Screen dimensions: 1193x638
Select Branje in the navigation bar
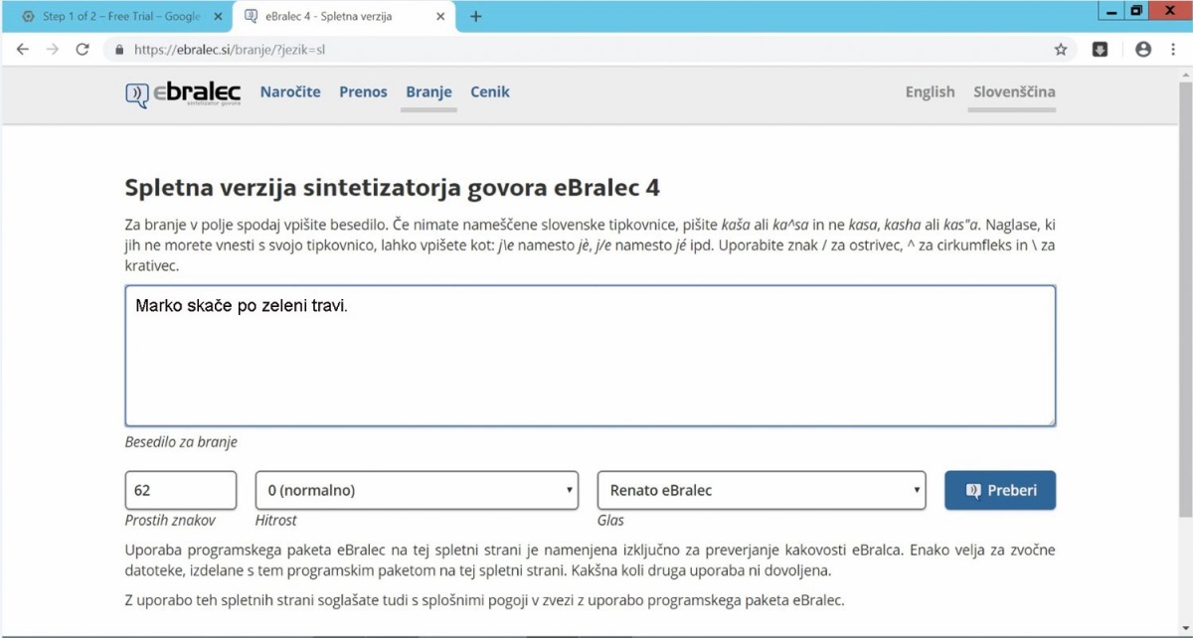coord(428,92)
